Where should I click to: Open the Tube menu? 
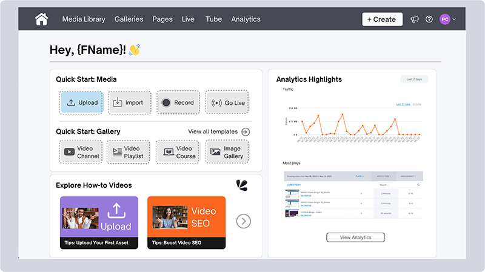coord(214,19)
